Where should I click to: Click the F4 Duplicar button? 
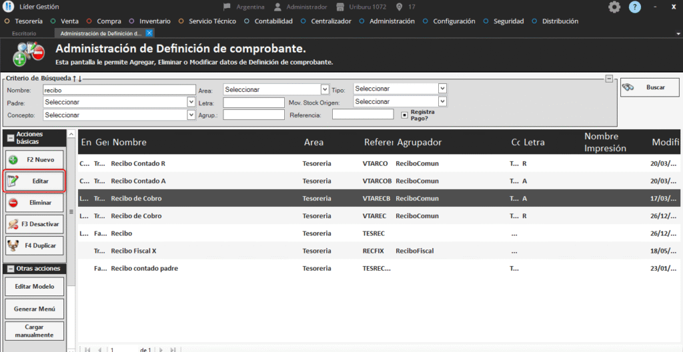click(x=35, y=245)
